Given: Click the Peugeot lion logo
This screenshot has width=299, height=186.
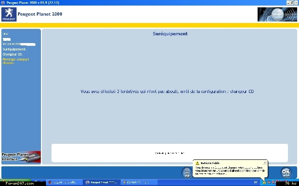Looking at the screenshot, I should [x=9, y=15].
